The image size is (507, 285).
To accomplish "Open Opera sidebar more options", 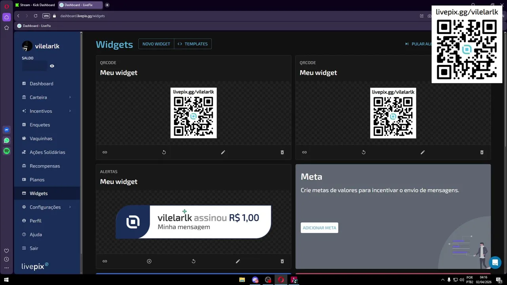I will coord(6,268).
